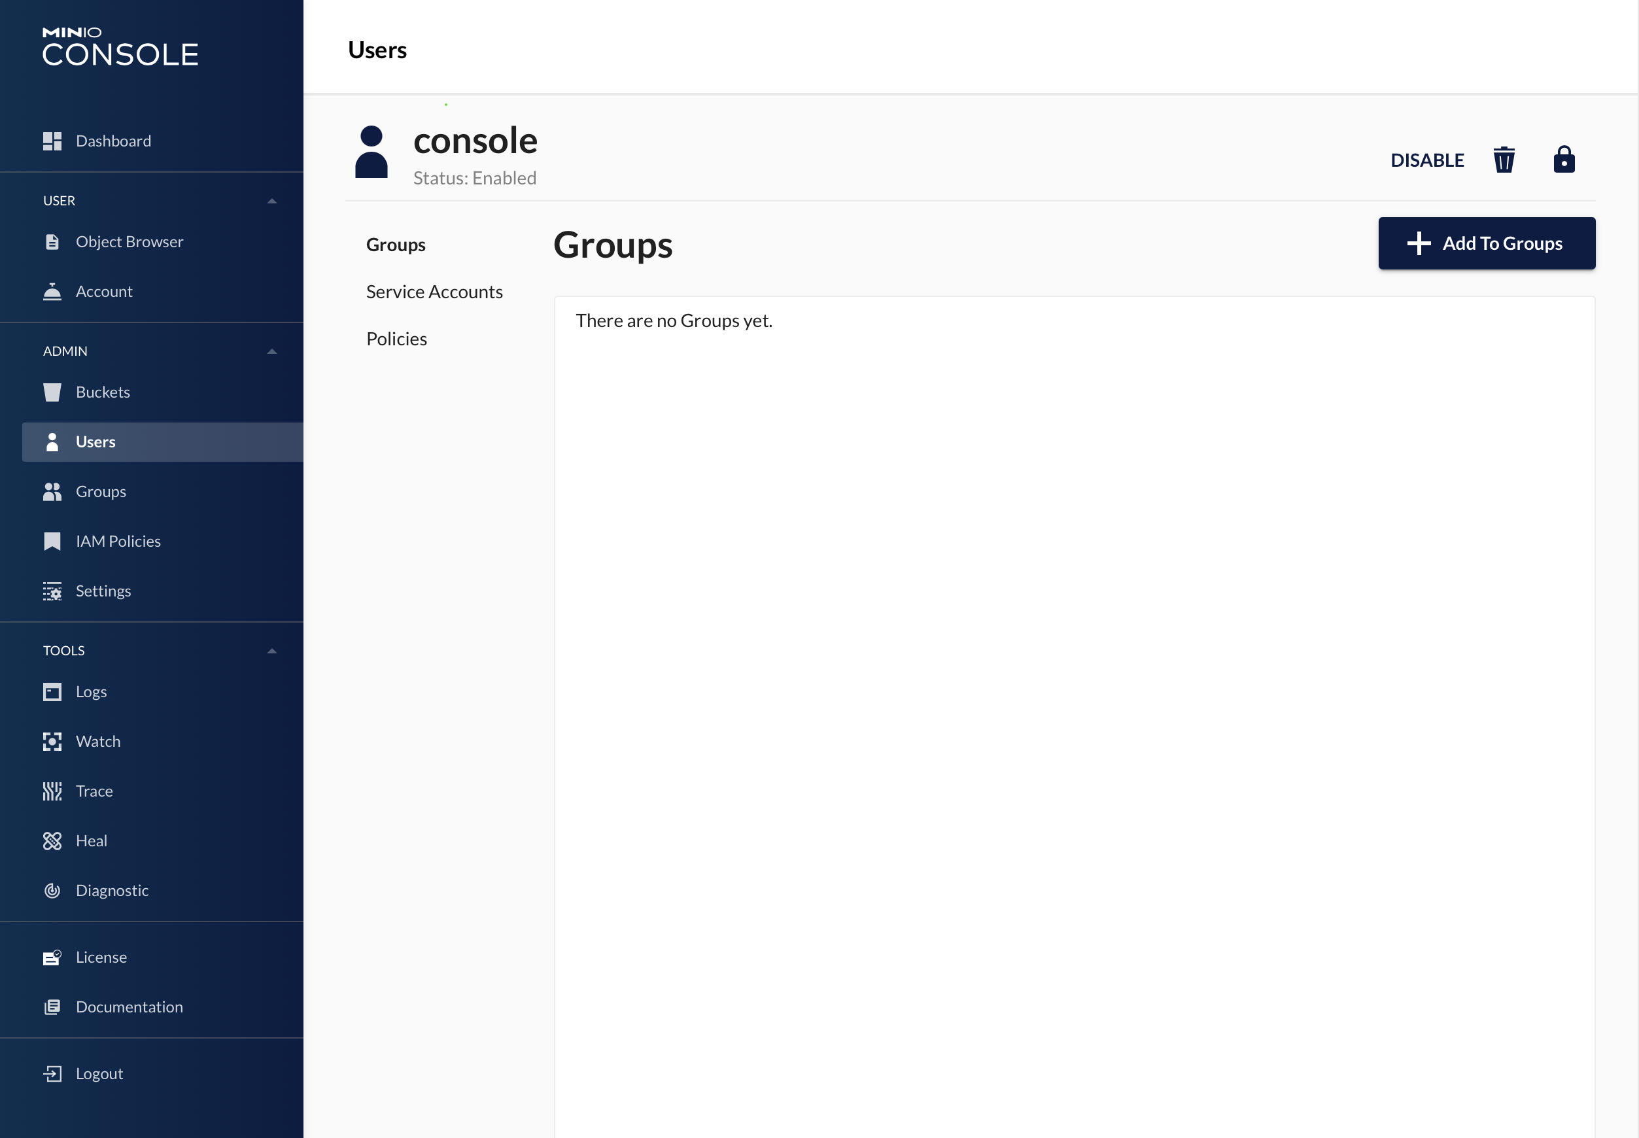The height and width of the screenshot is (1138, 1639).
Task: Click the large Groups panel heading
Action: click(612, 245)
